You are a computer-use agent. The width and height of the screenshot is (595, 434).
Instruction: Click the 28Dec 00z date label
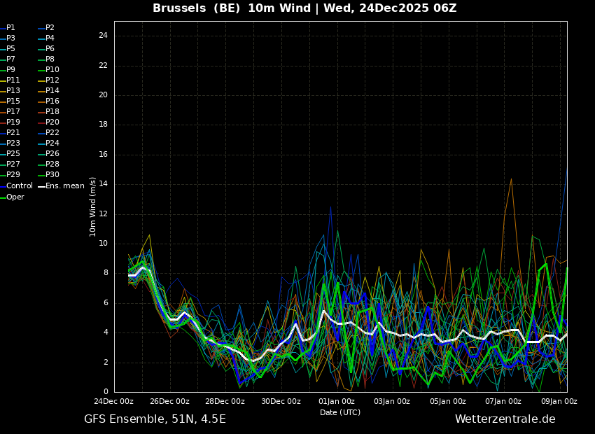(x=225, y=401)
